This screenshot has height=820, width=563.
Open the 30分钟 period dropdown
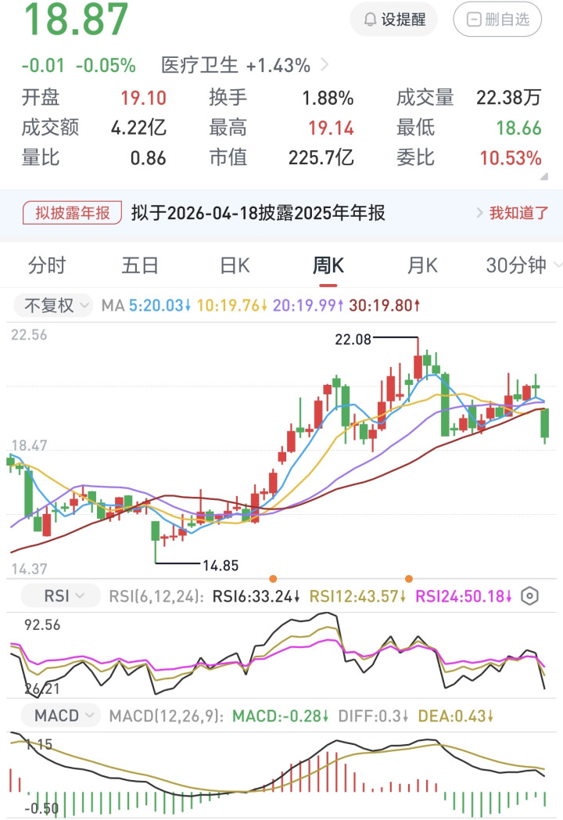(x=523, y=265)
